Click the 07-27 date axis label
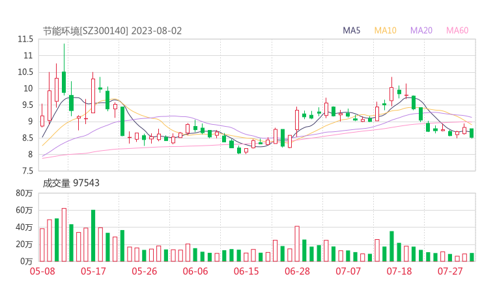 (450, 271)
